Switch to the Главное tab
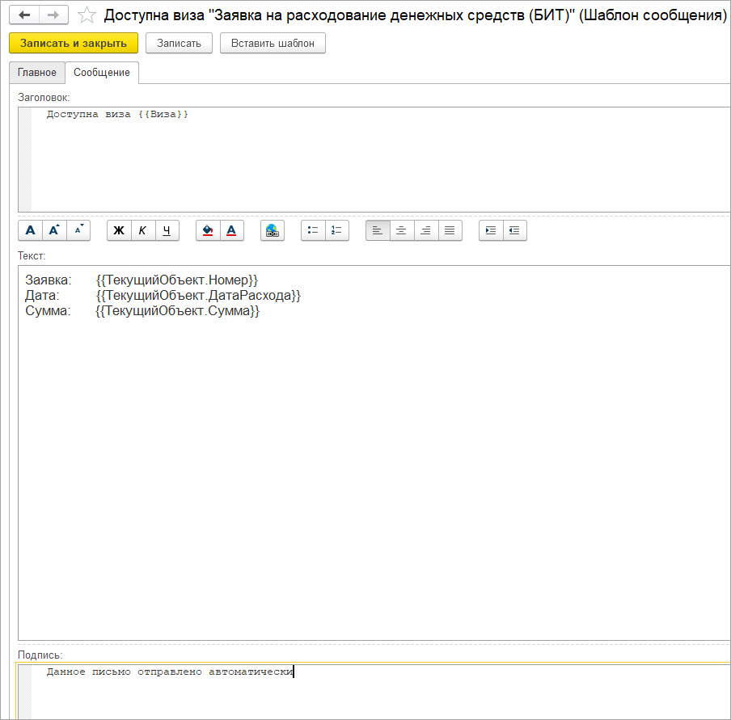 pyautogui.click(x=37, y=73)
